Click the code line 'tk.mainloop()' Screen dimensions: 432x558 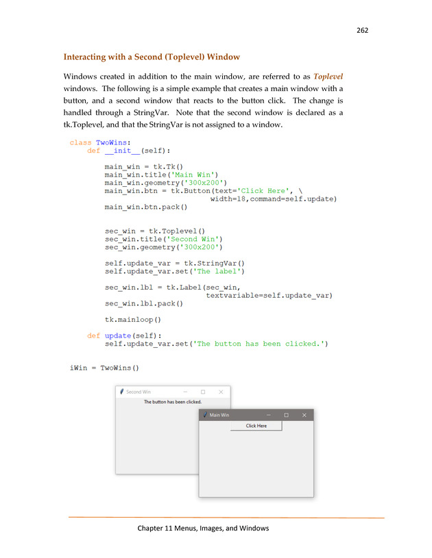click(x=132, y=320)
